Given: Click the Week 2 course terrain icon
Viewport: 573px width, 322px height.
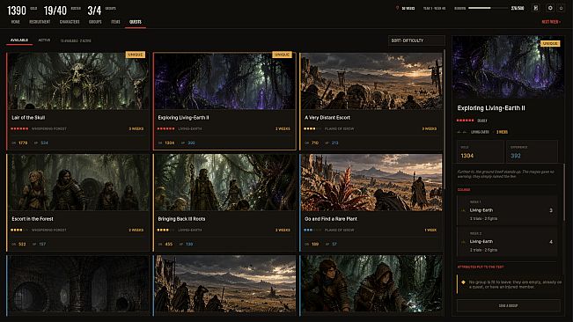Looking at the screenshot, I should click(x=463, y=242).
